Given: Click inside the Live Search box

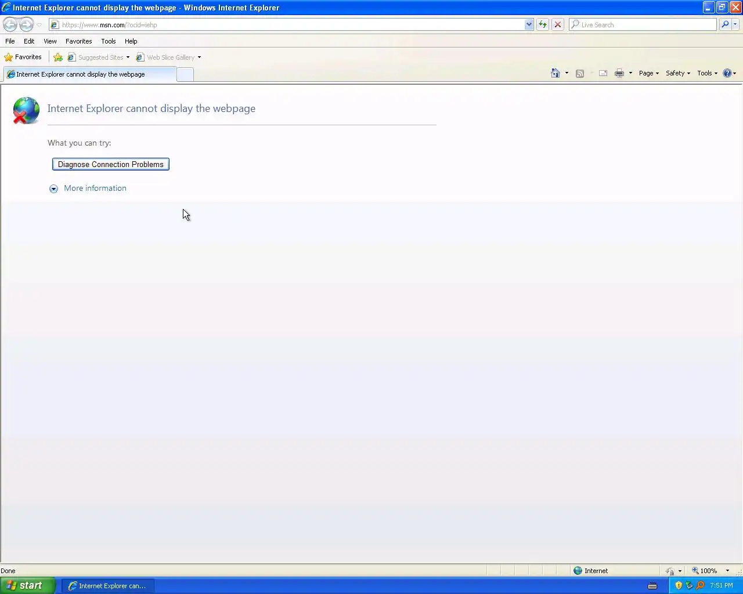Looking at the screenshot, I should point(643,25).
